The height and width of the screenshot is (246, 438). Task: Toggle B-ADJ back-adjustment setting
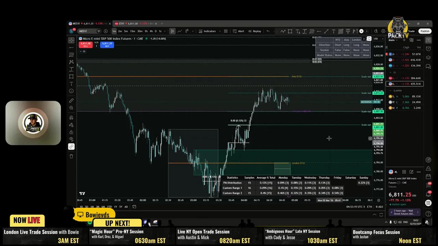click(379, 207)
